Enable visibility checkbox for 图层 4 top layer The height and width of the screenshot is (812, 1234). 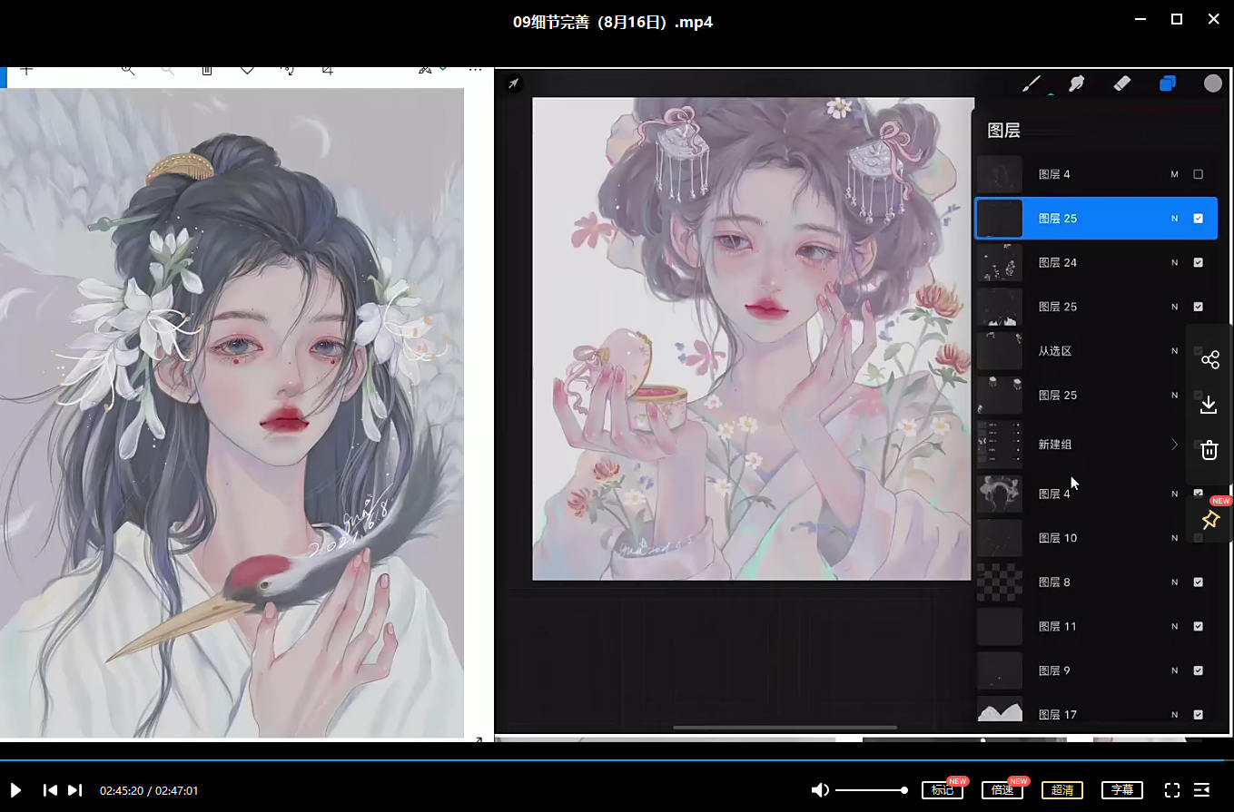(1198, 174)
